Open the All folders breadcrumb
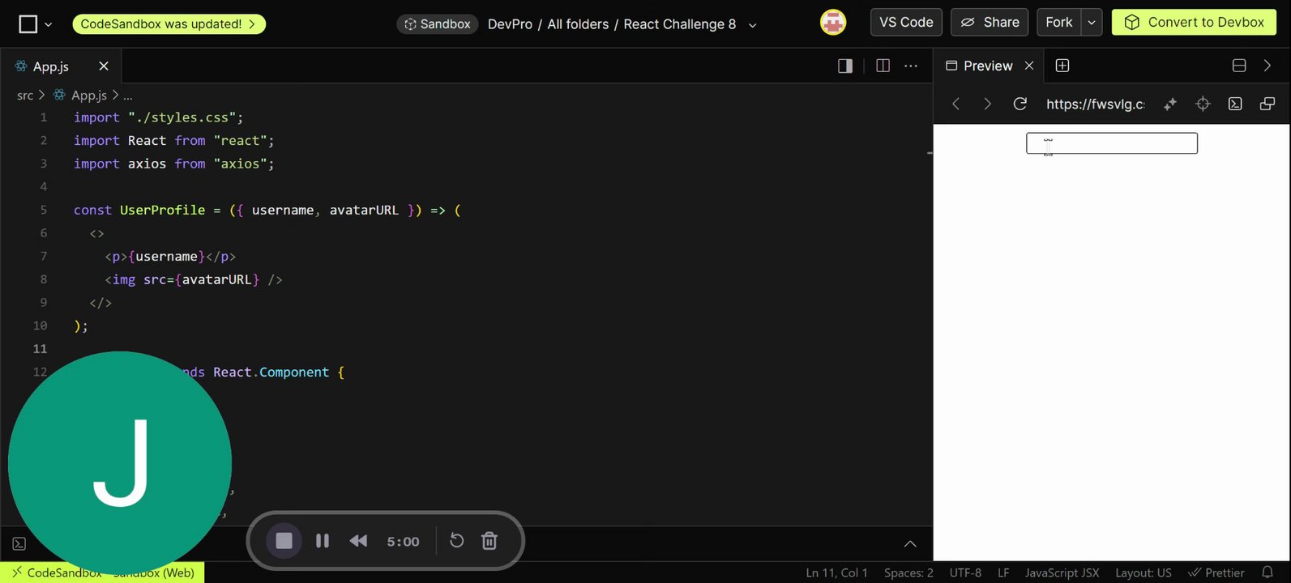Screen dimensions: 1291x583 tap(578, 24)
